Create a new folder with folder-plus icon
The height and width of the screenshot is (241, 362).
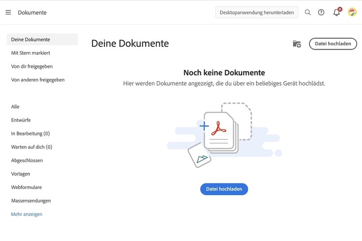pos(297,44)
